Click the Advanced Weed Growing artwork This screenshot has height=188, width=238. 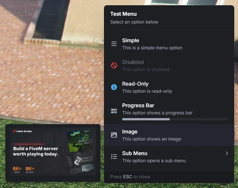(81, 141)
